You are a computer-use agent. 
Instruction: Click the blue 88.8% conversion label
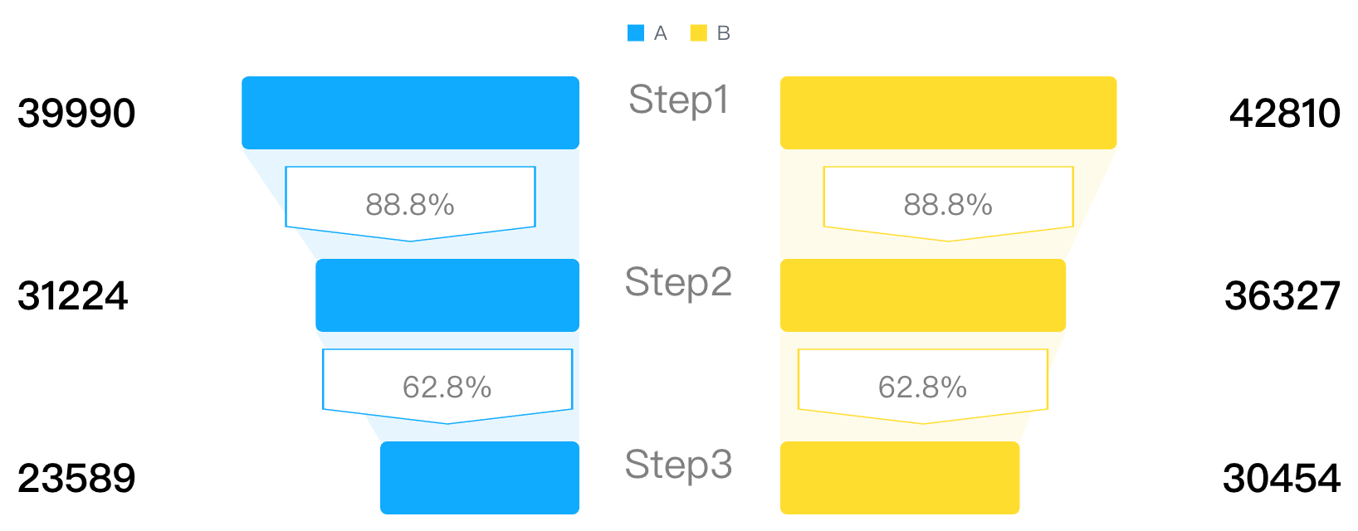pos(410,204)
